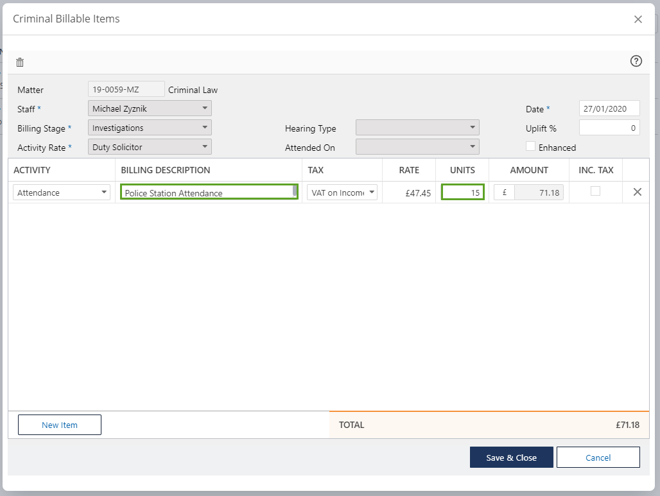Open the Attended On dropdown
Screen dimensions: 660x496
click(417, 147)
